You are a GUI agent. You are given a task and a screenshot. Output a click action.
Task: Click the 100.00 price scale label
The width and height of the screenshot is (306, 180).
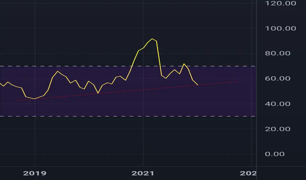pos(281,28)
